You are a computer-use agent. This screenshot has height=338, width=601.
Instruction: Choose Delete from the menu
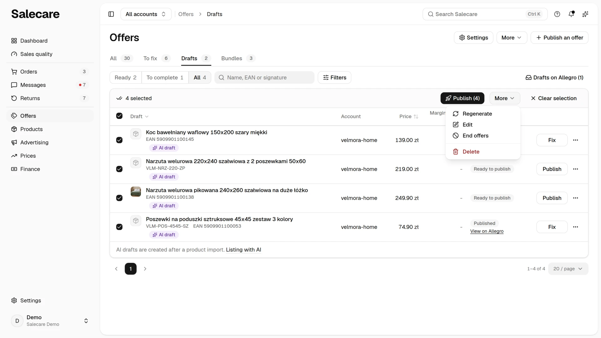483,152
